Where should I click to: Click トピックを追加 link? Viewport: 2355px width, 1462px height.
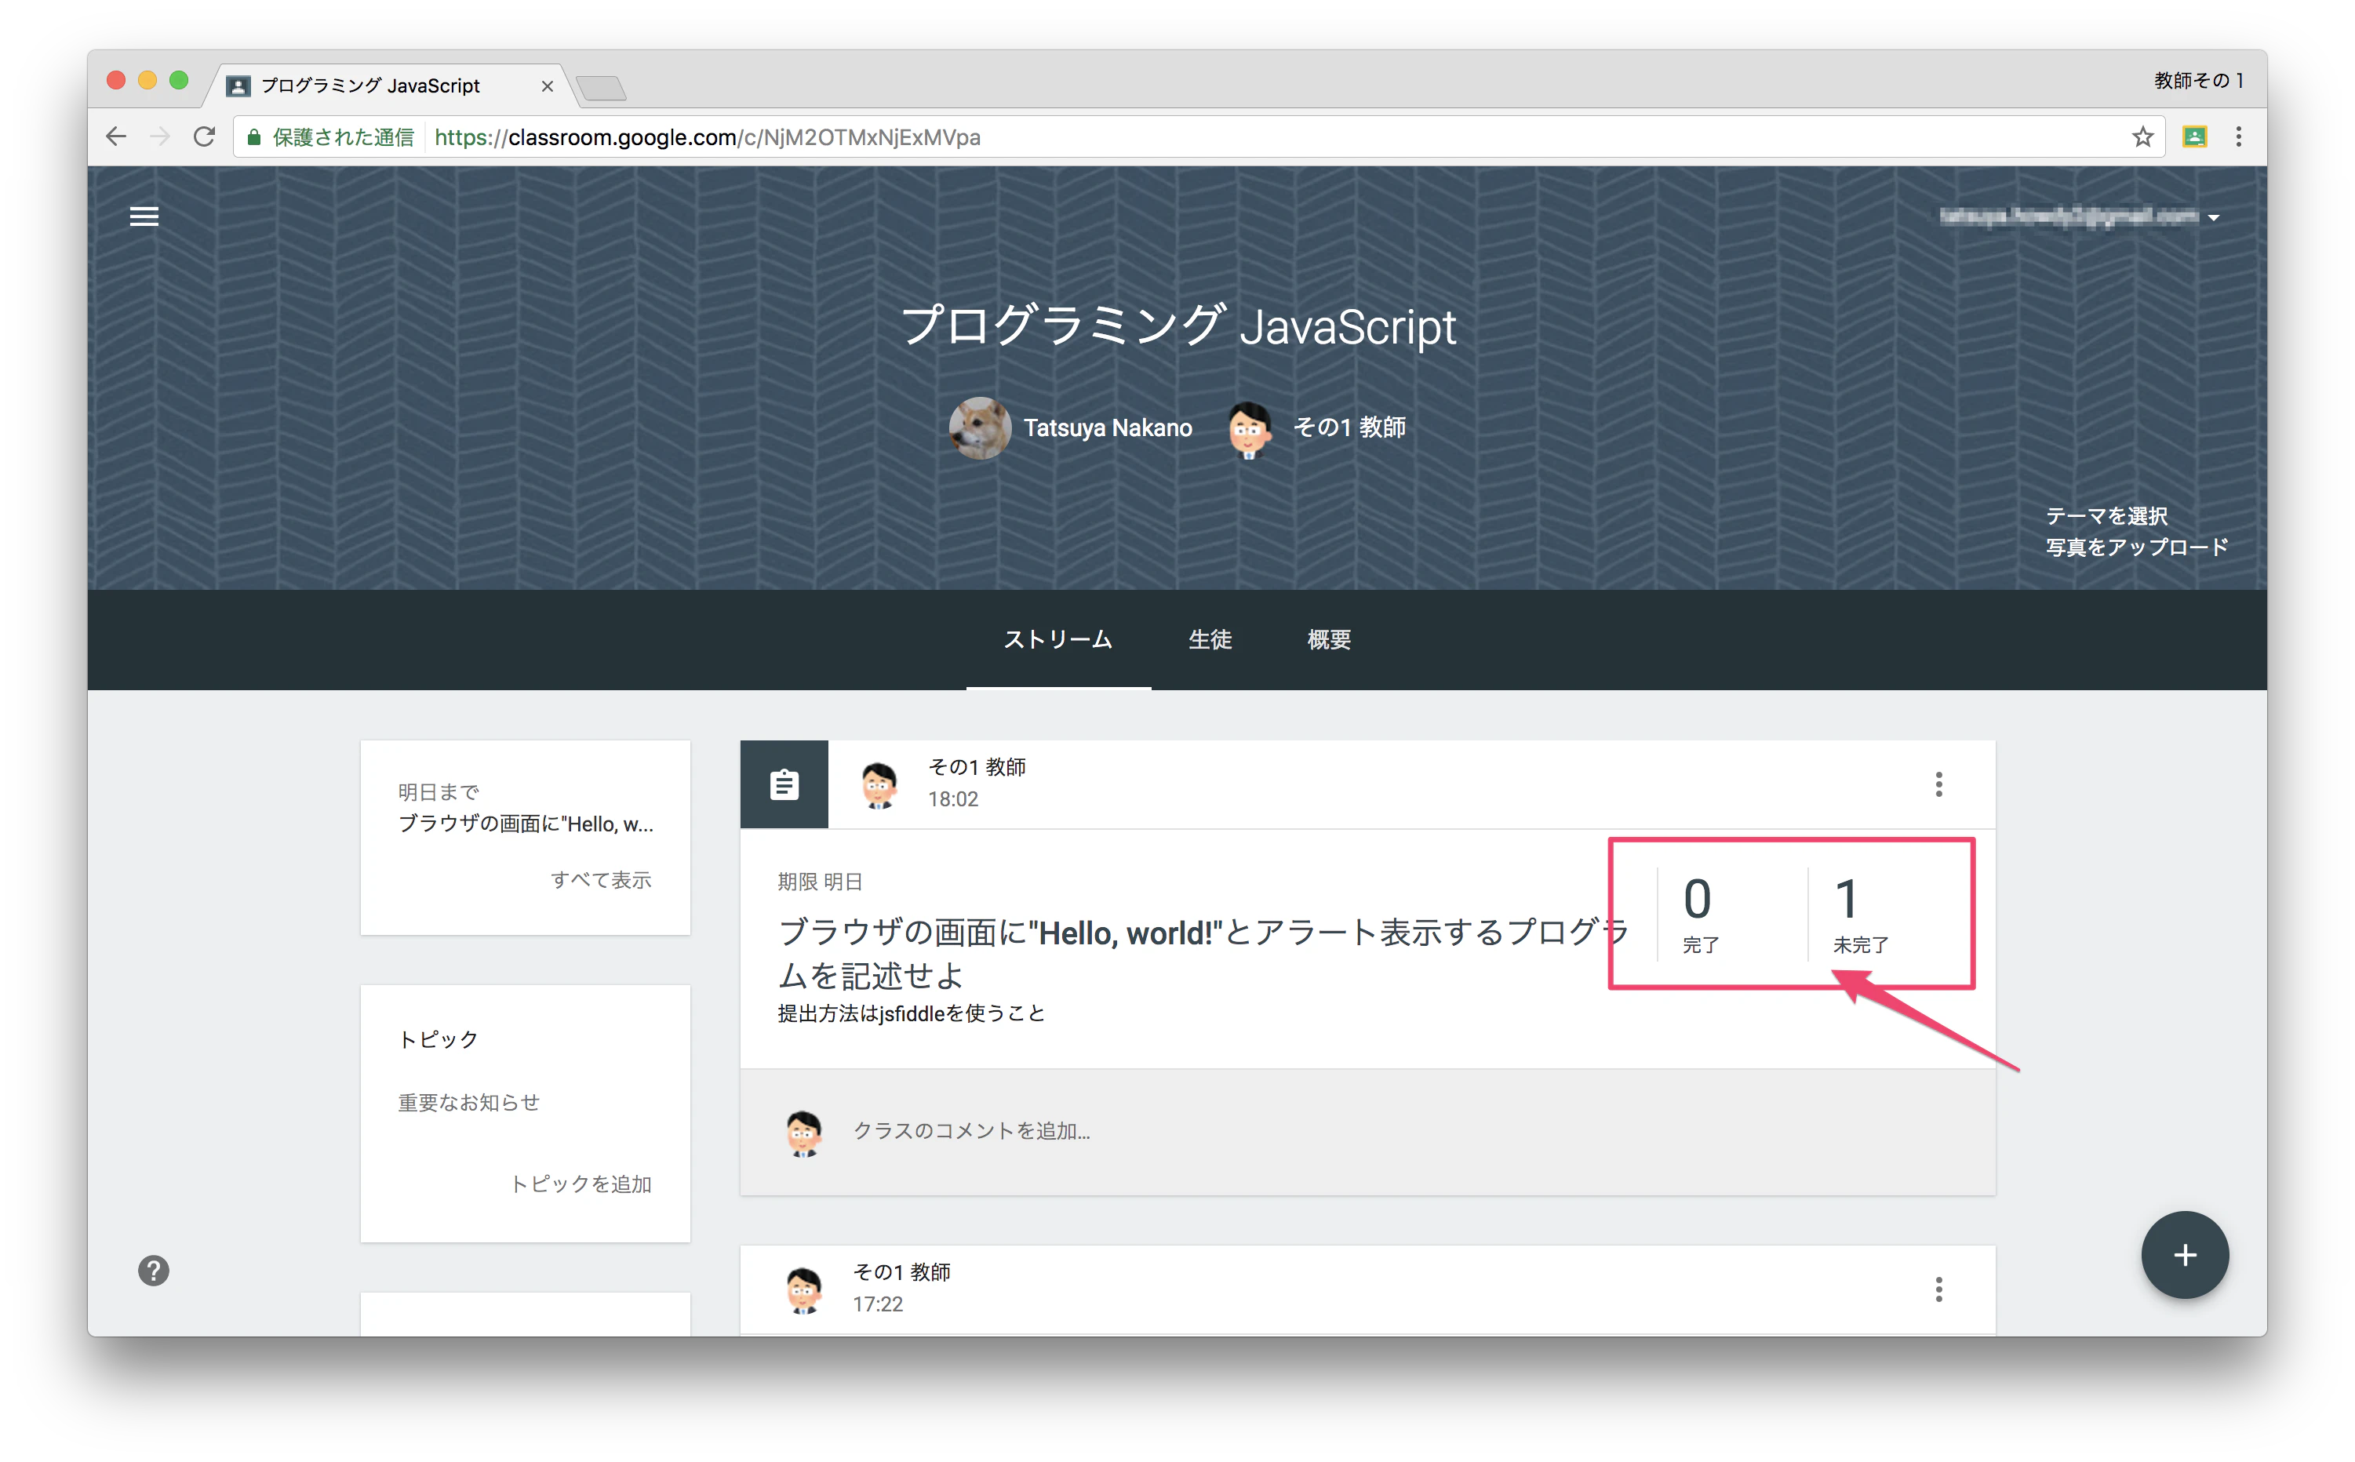(x=581, y=1184)
